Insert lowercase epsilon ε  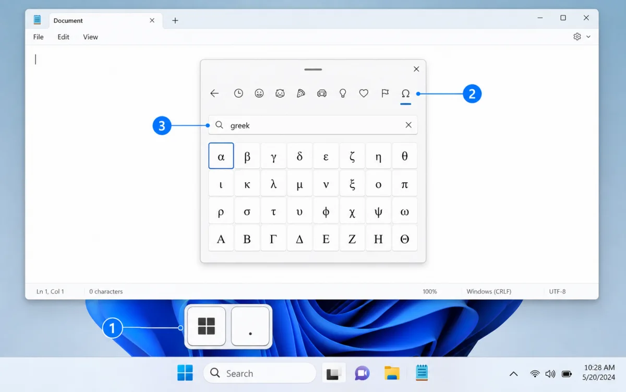326,156
